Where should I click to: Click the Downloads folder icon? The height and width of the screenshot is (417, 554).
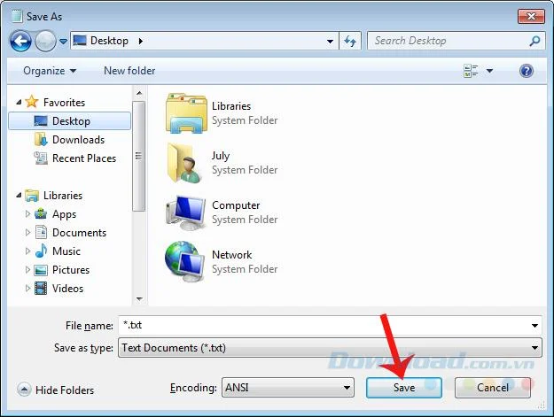tap(41, 139)
